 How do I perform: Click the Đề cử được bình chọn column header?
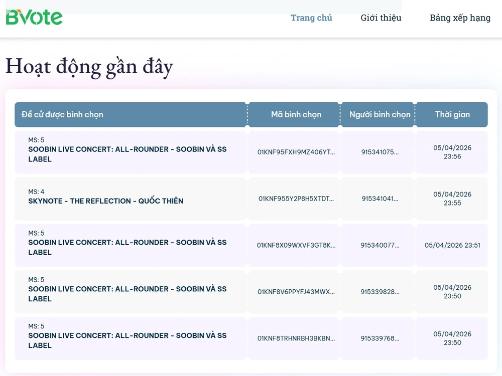point(62,115)
